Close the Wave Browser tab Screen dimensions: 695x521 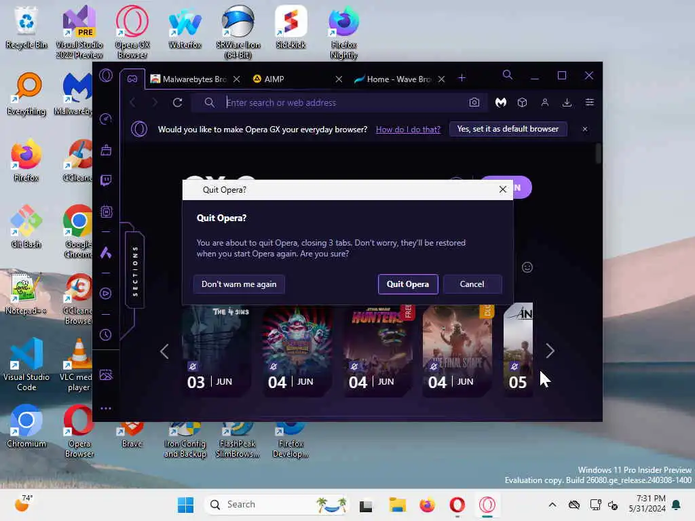pos(441,79)
